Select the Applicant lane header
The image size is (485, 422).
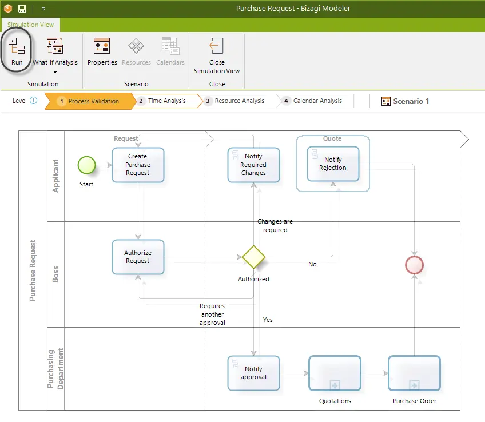[55, 176]
